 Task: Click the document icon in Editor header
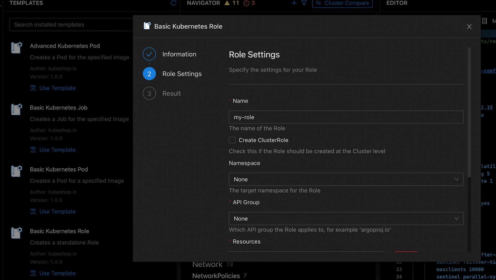click(485, 21)
